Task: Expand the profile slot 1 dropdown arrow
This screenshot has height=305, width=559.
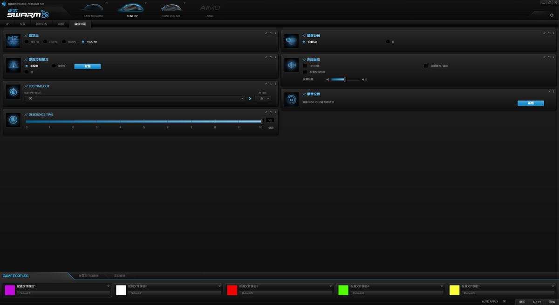Action: click(109, 286)
